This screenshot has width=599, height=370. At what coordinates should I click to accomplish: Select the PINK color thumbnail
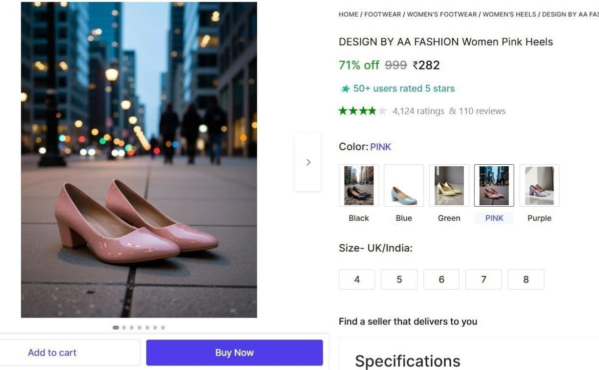coord(494,185)
